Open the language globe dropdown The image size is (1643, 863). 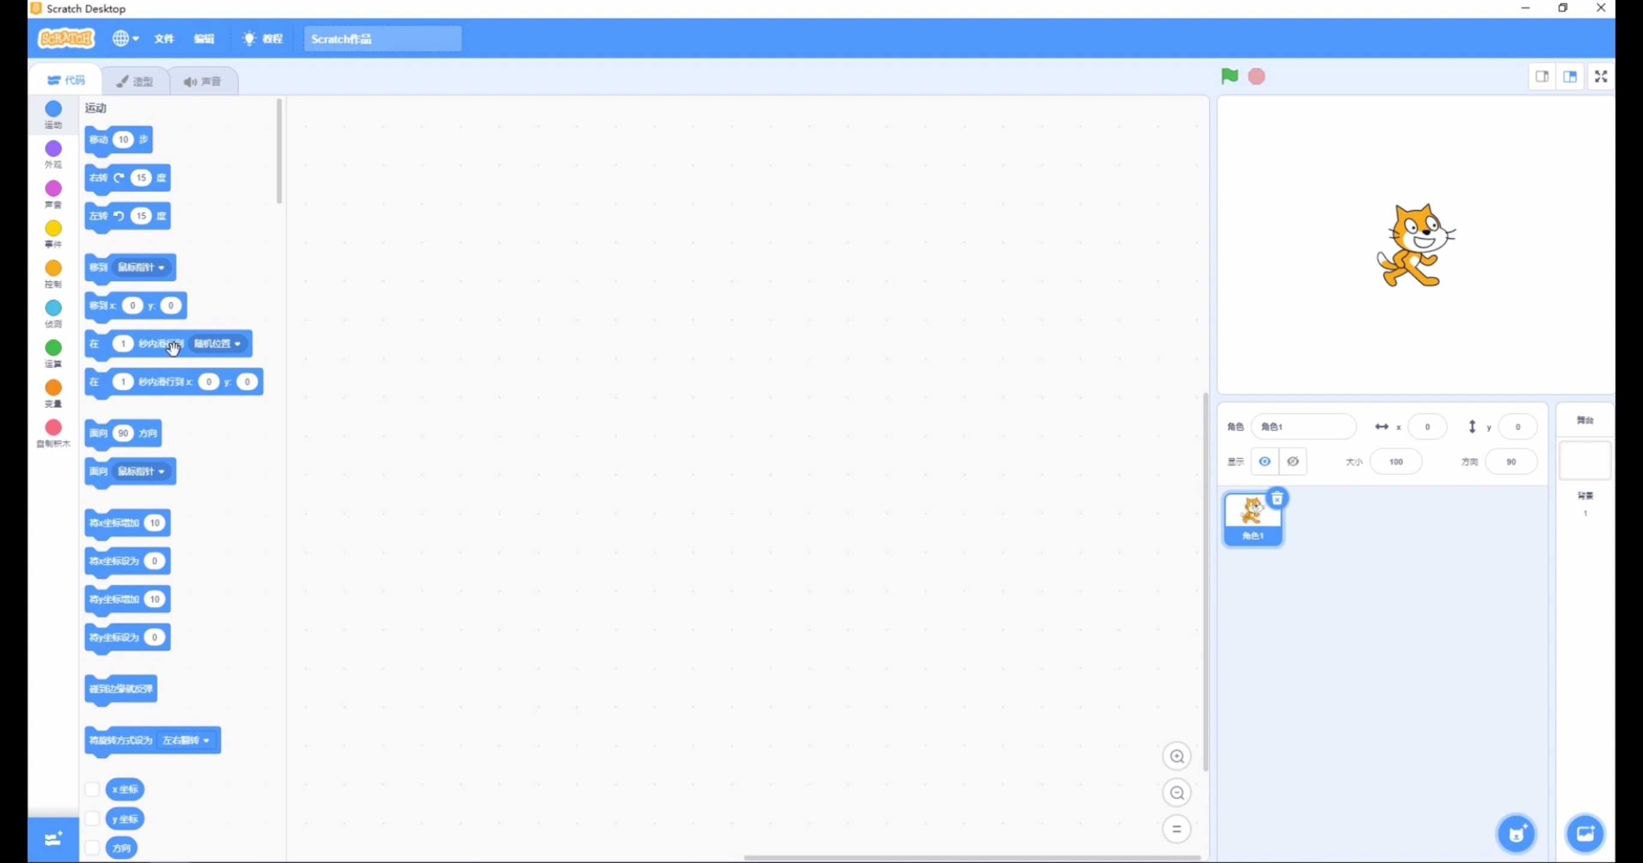tap(125, 39)
